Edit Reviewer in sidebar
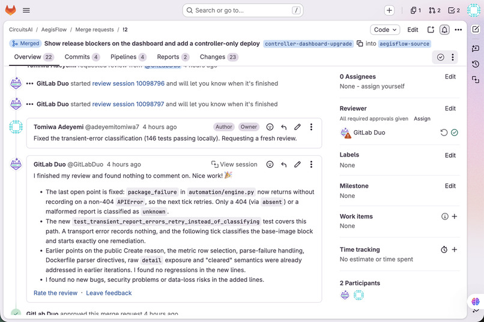 pos(450,109)
